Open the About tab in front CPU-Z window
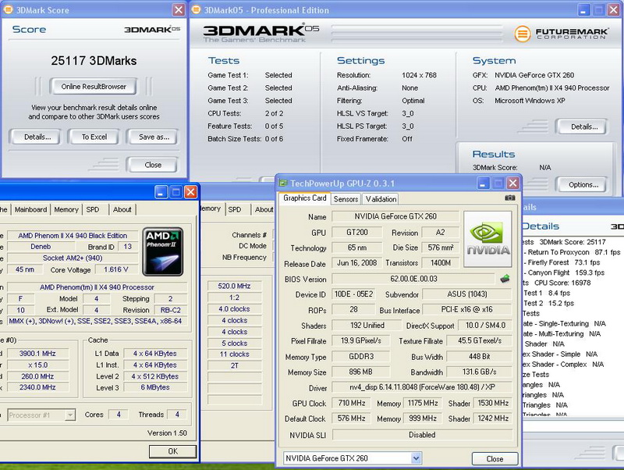 click(x=122, y=209)
